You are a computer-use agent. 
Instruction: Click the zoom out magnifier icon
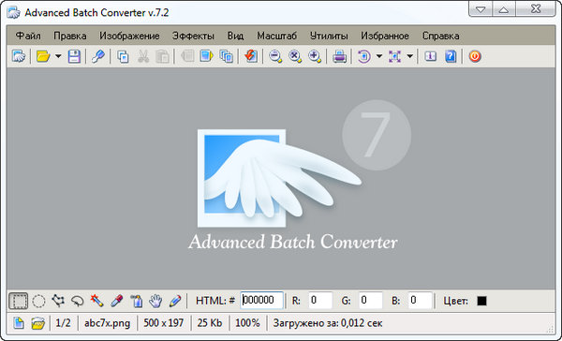(275, 56)
